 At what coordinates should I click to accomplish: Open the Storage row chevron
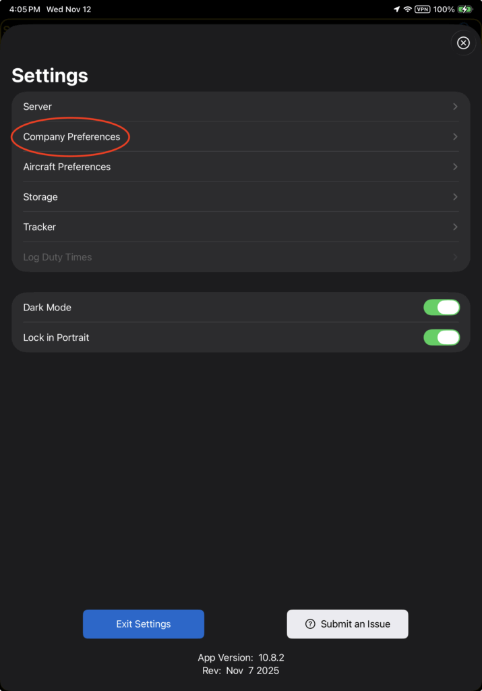(x=455, y=197)
